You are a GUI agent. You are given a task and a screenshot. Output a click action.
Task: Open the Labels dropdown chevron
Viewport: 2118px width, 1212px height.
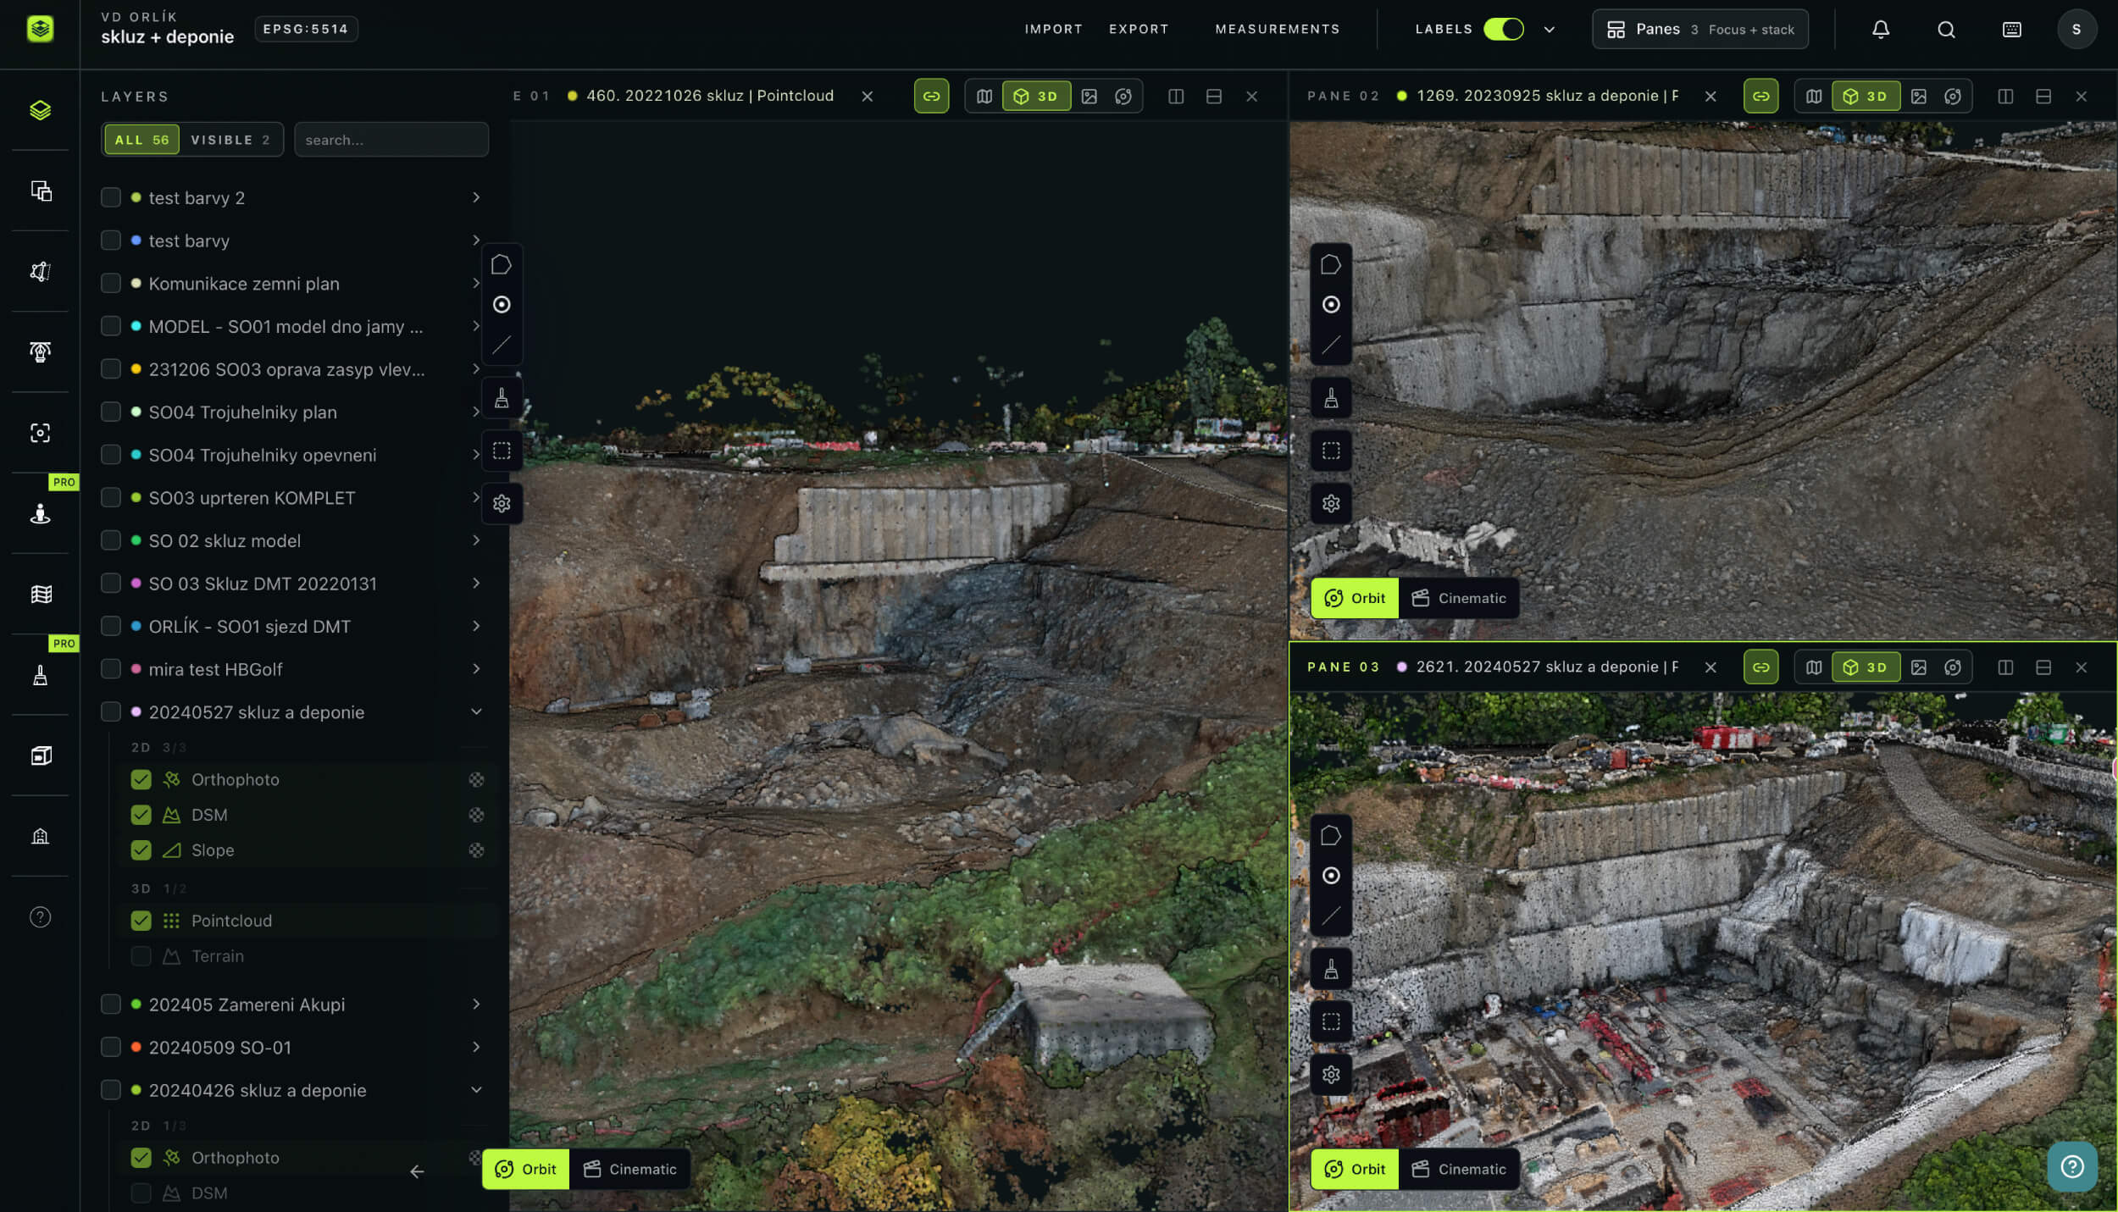point(1550,30)
